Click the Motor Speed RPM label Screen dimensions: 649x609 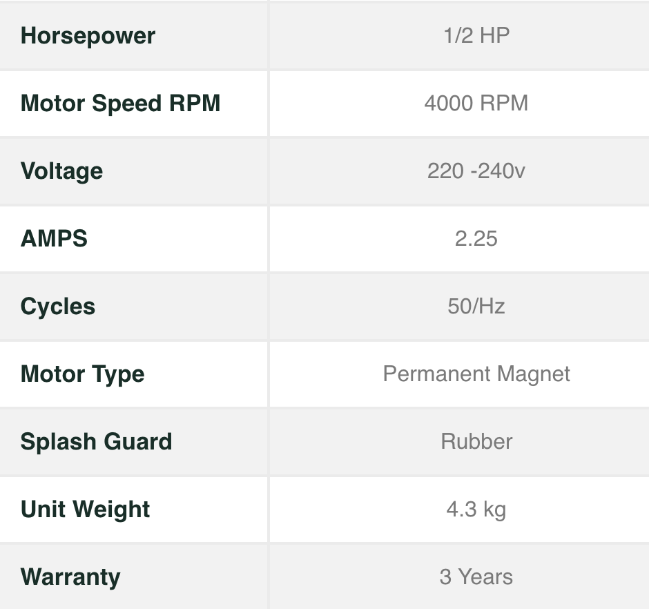(121, 104)
